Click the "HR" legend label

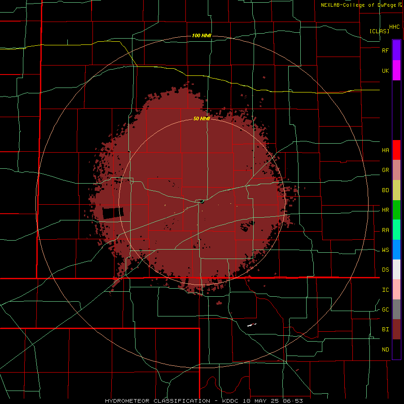pyautogui.click(x=385, y=210)
